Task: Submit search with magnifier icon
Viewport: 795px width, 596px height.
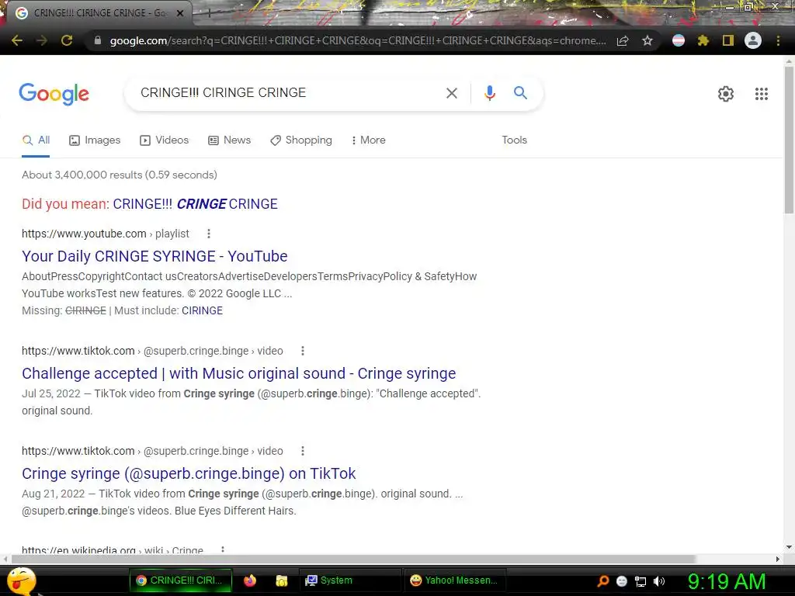Action: 520,93
